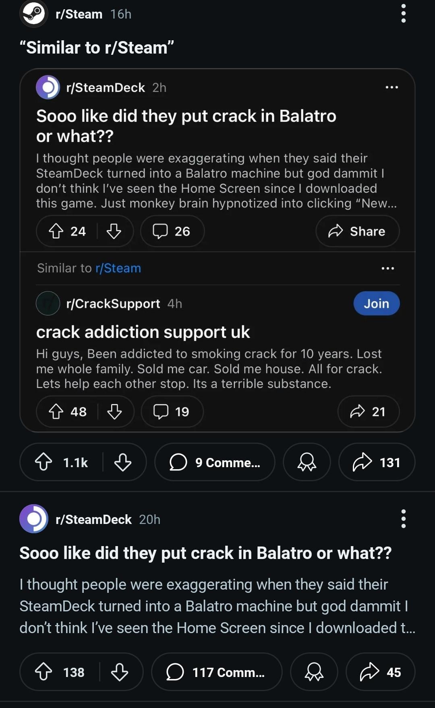This screenshot has height=708, width=435.
Task: Follow the blue r/Steam link
Action: tap(118, 268)
